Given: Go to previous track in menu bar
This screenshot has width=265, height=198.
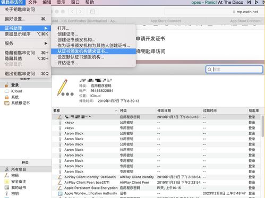Looking at the screenshot, I should (x=249, y=2).
